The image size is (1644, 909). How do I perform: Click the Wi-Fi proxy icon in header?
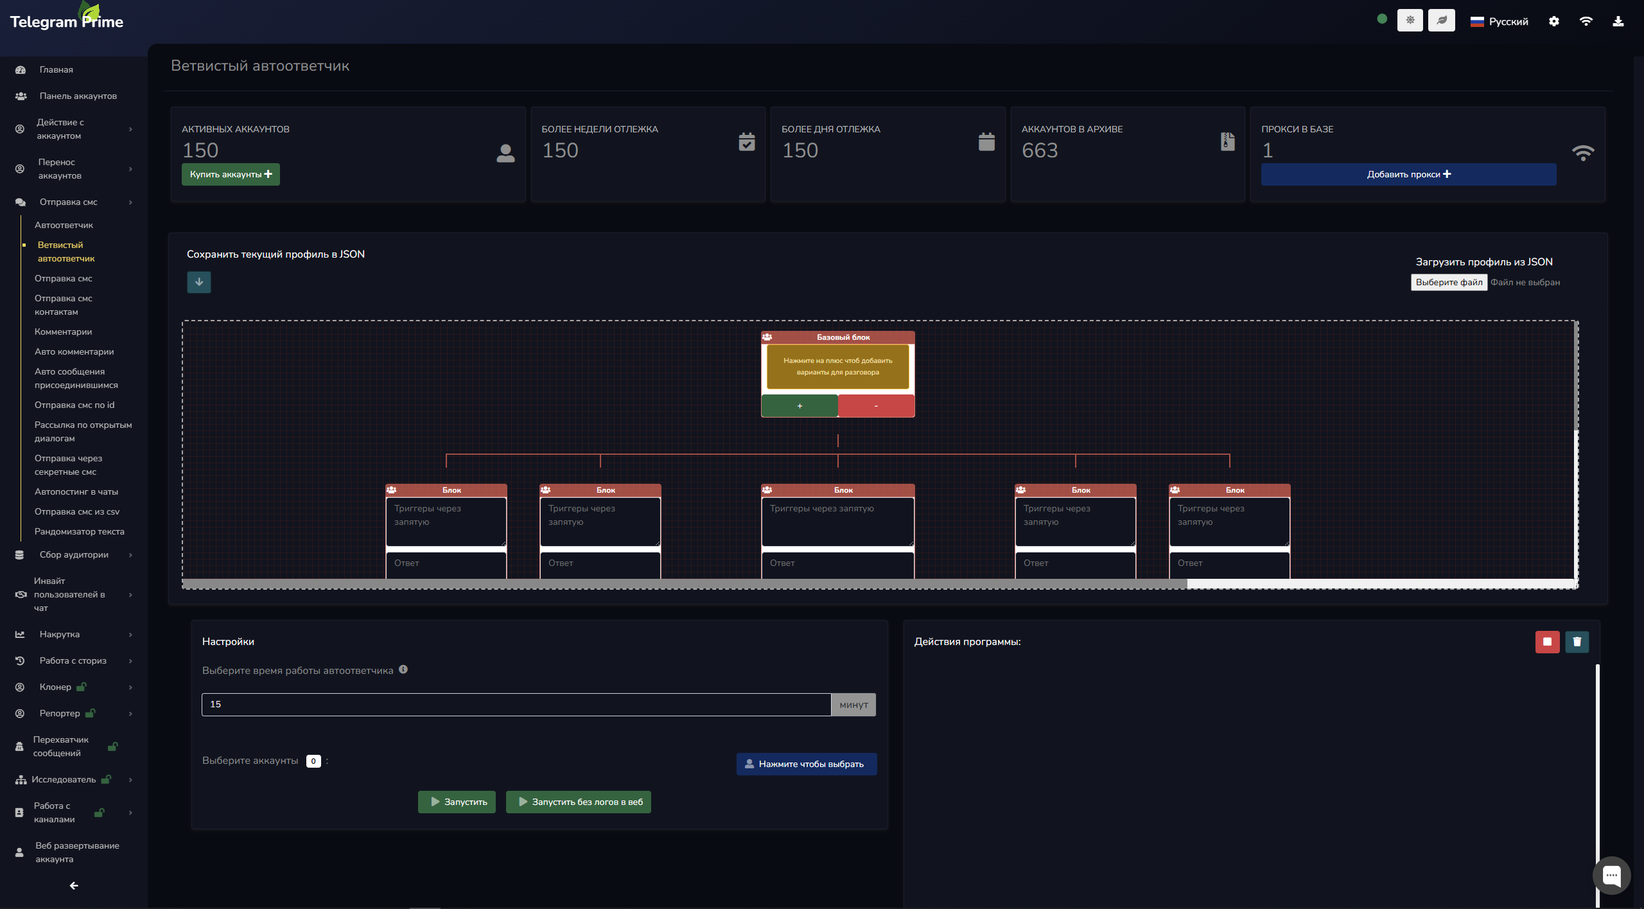pyautogui.click(x=1586, y=21)
